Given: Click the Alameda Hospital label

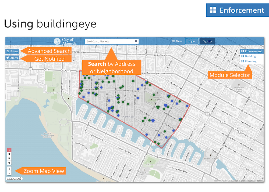Looking at the screenshot, I should tap(210, 158).
